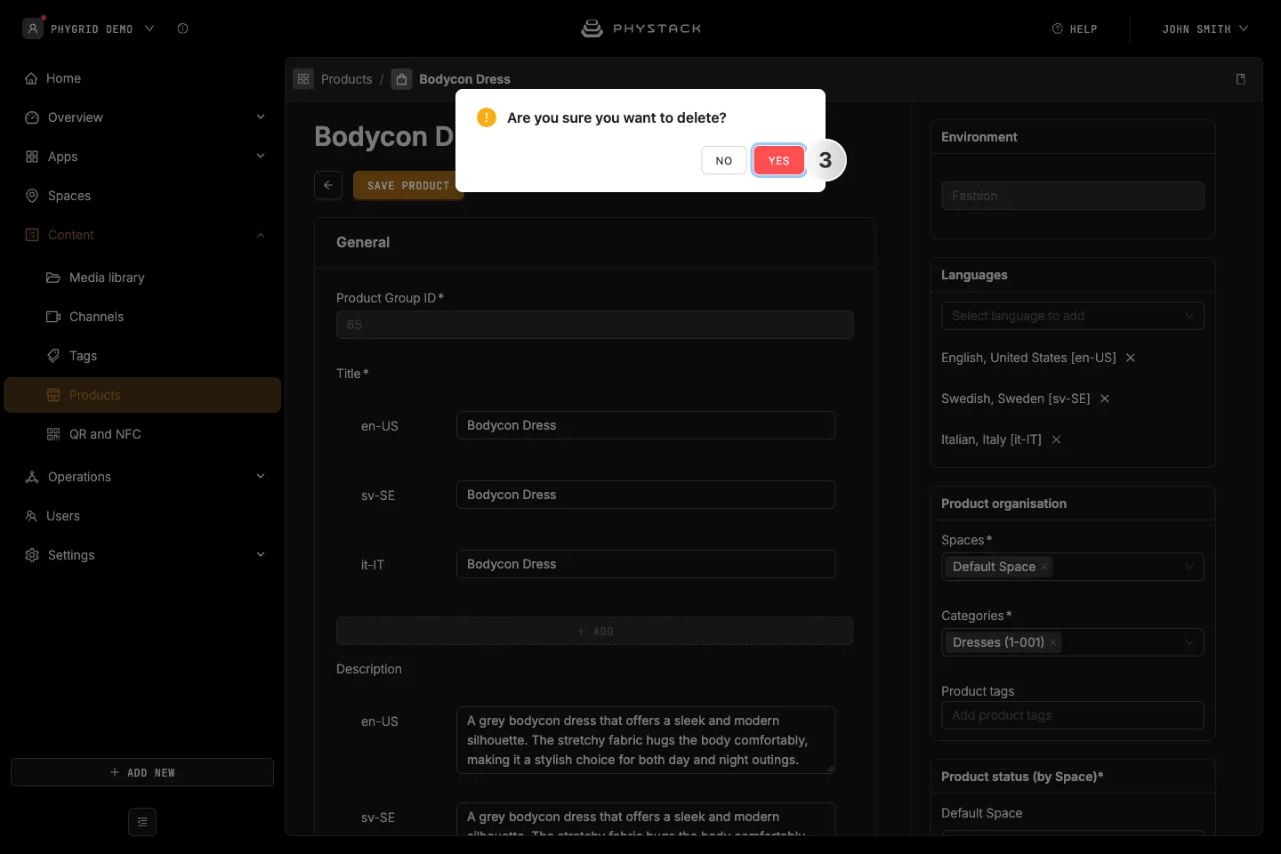
Task: Click the Users icon in sidebar
Action: [31, 516]
